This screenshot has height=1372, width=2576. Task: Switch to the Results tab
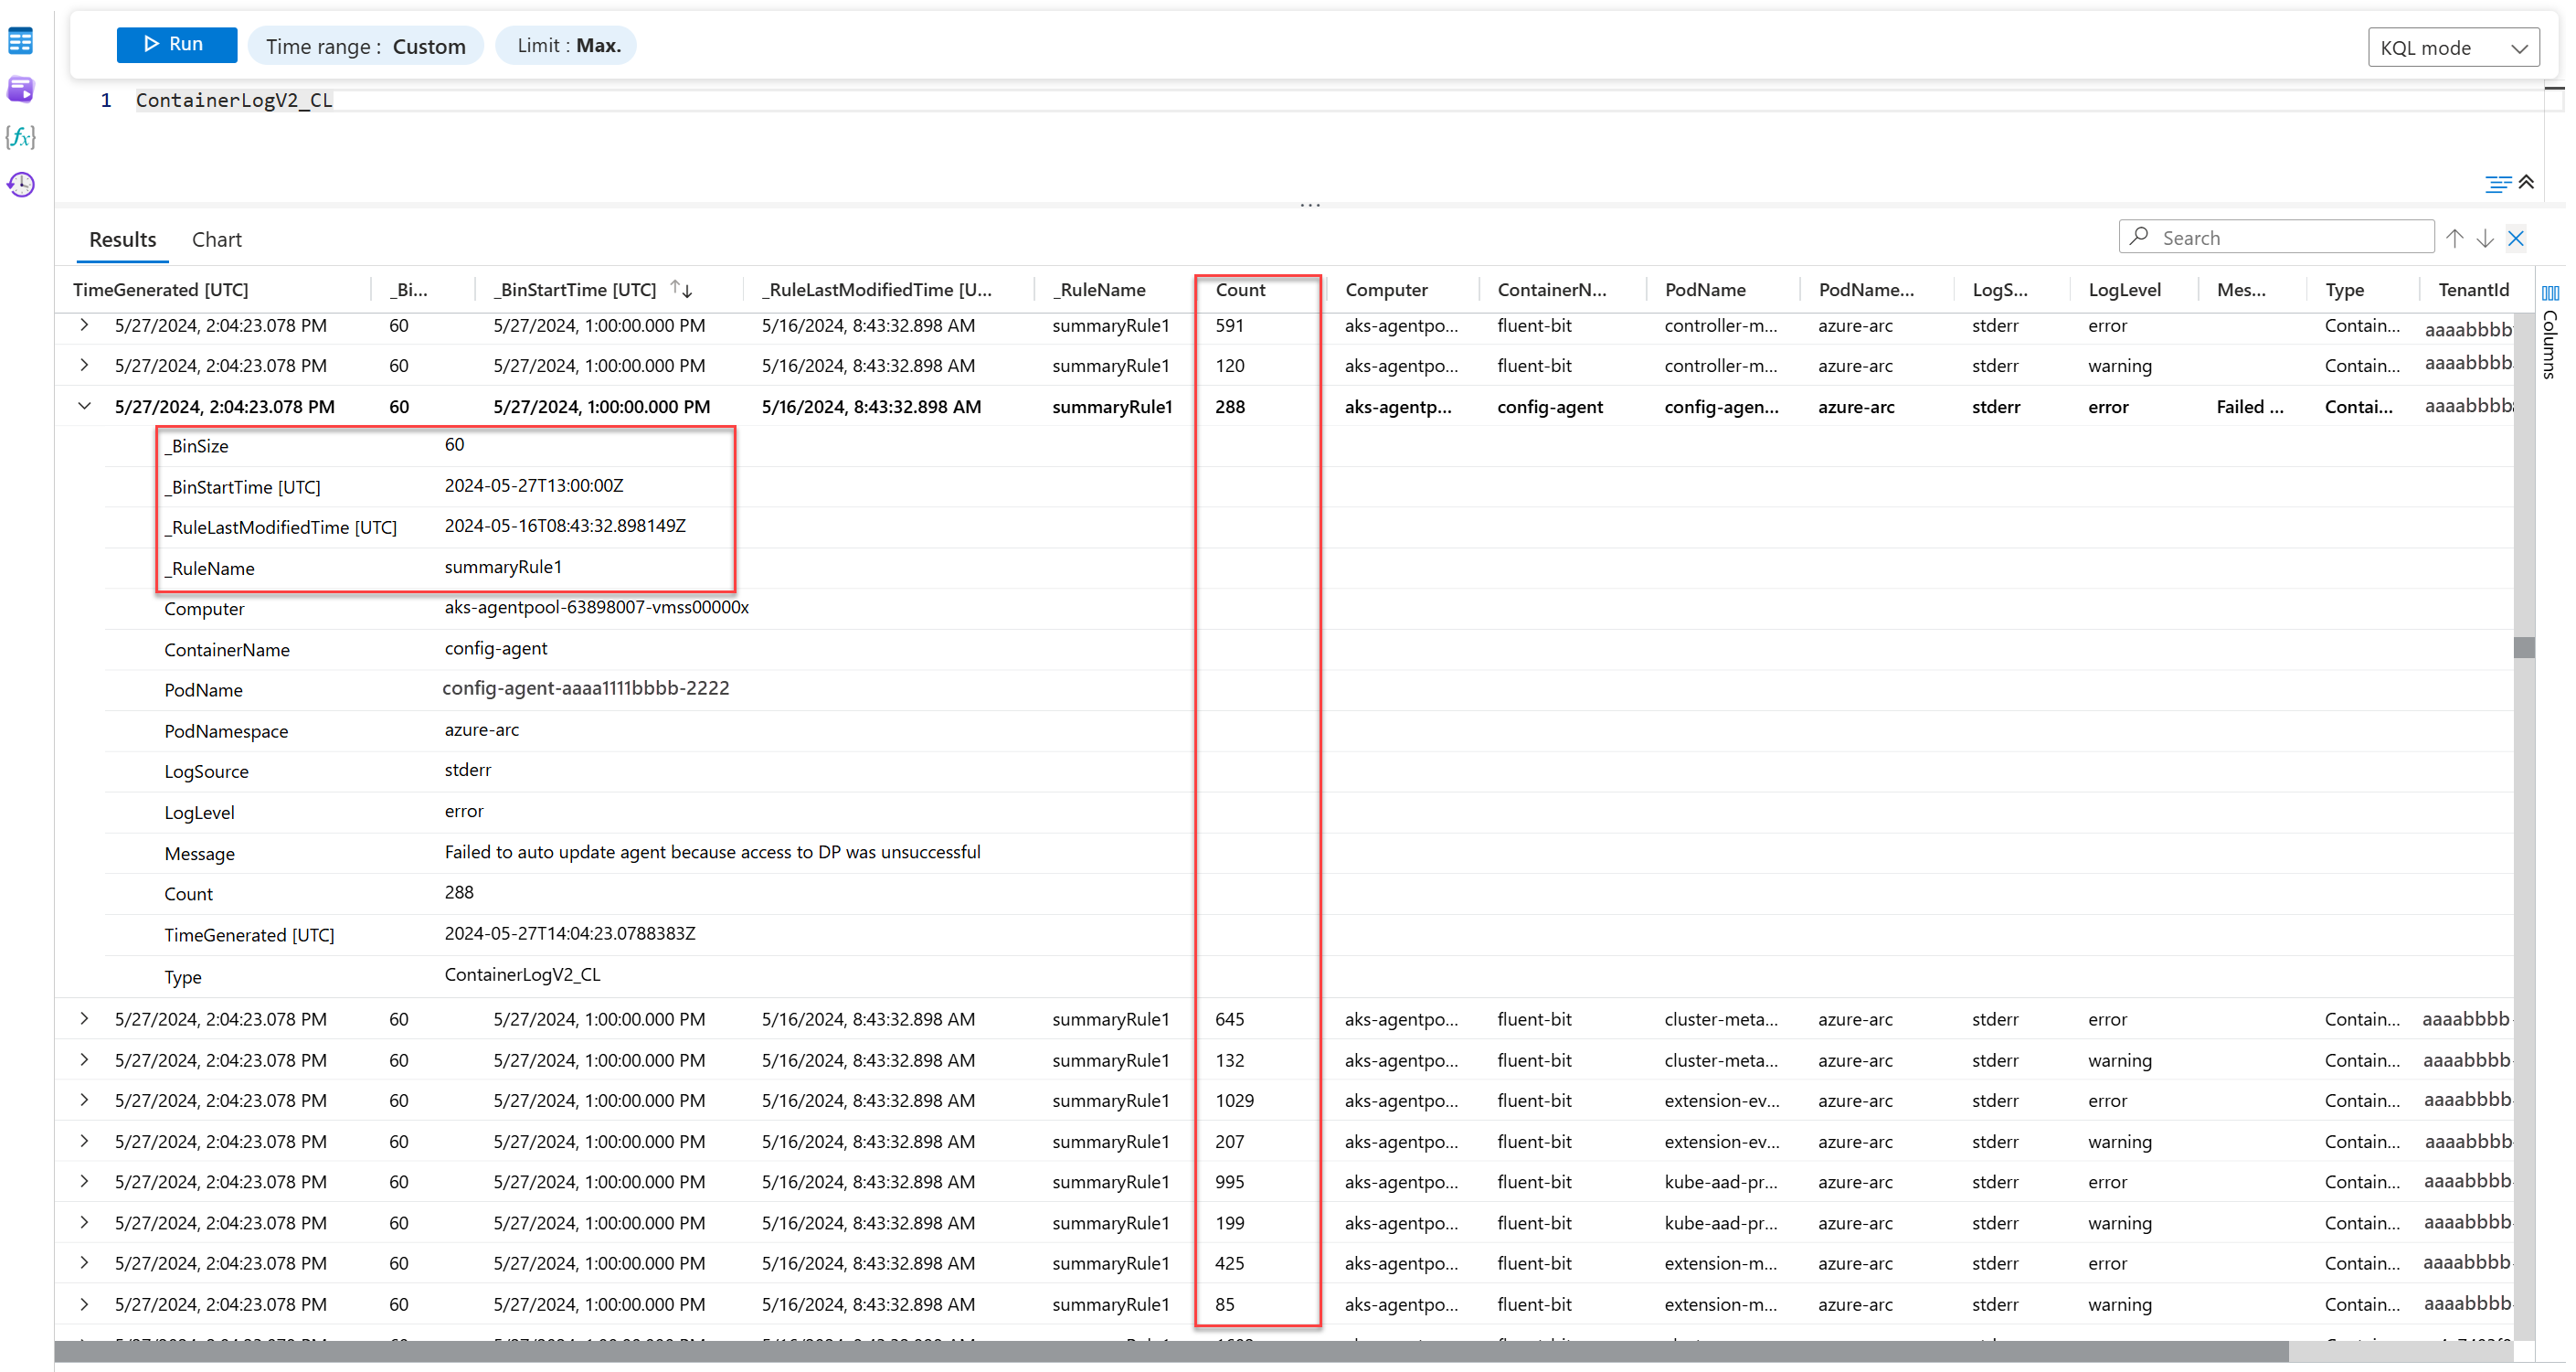click(122, 240)
